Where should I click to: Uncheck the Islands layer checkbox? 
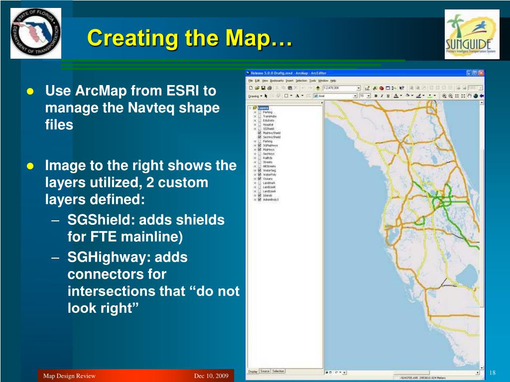(259, 195)
